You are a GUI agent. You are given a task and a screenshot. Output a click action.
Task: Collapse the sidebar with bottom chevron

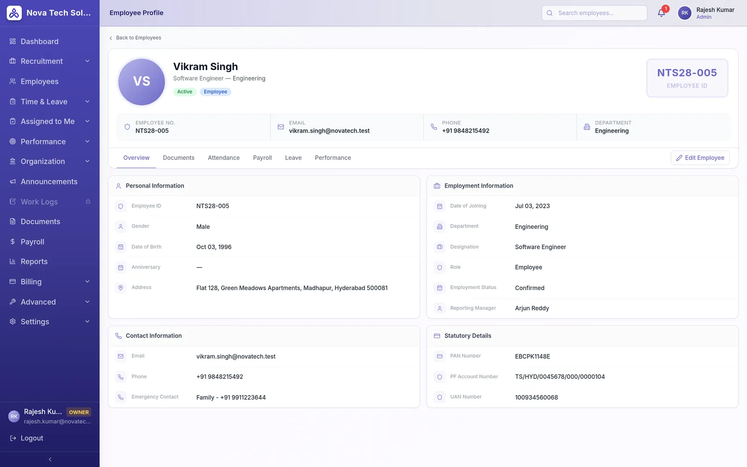(x=50, y=460)
